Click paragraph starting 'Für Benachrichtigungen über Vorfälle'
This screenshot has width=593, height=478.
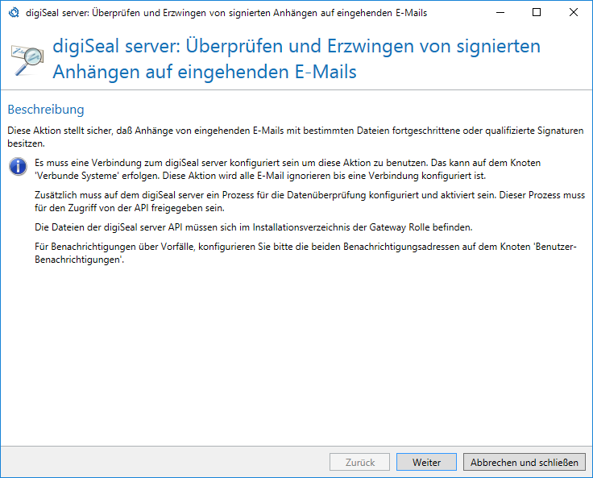[x=305, y=253]
